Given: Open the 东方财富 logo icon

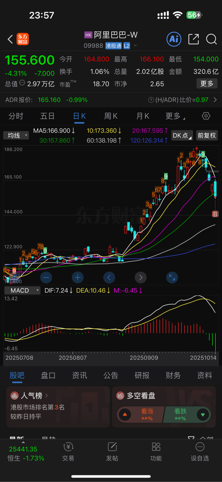Looking at the screenshot, I should tap(23, 39).
